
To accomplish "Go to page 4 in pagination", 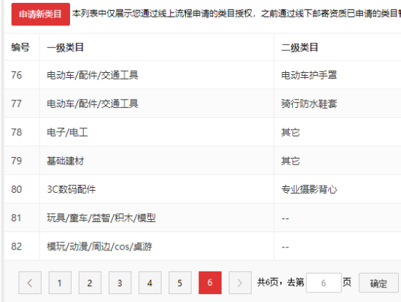I will [150, 282].
